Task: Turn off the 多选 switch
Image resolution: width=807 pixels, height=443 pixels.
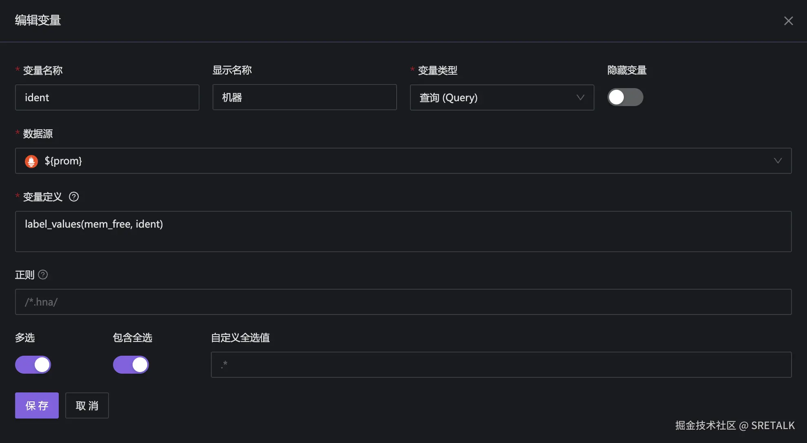Action: (33, 365)
